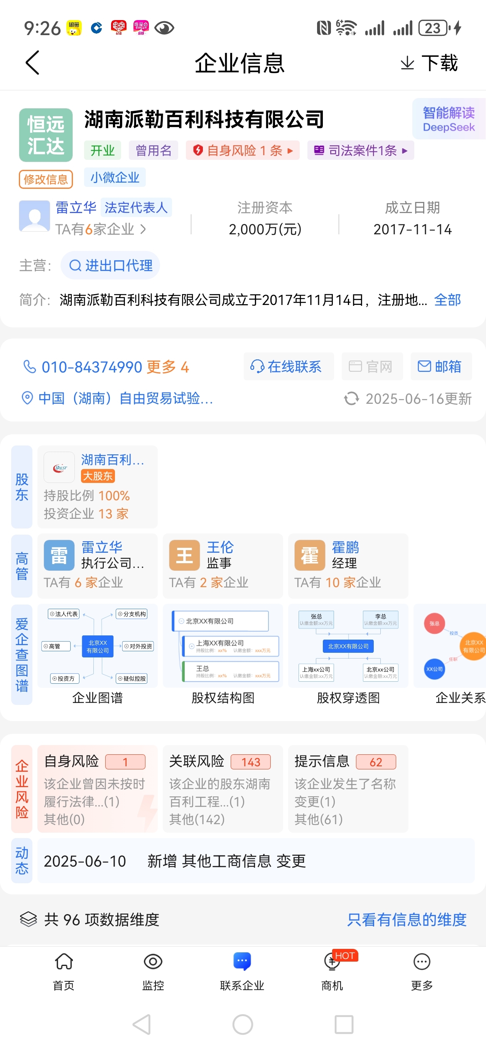Open legal representative 雷立华 link
The width and height of the screenshot is (486, 1050).
(x=76, y=207)
